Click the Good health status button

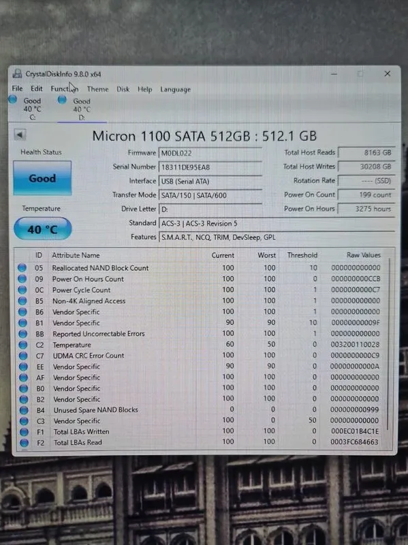(42, 178)
